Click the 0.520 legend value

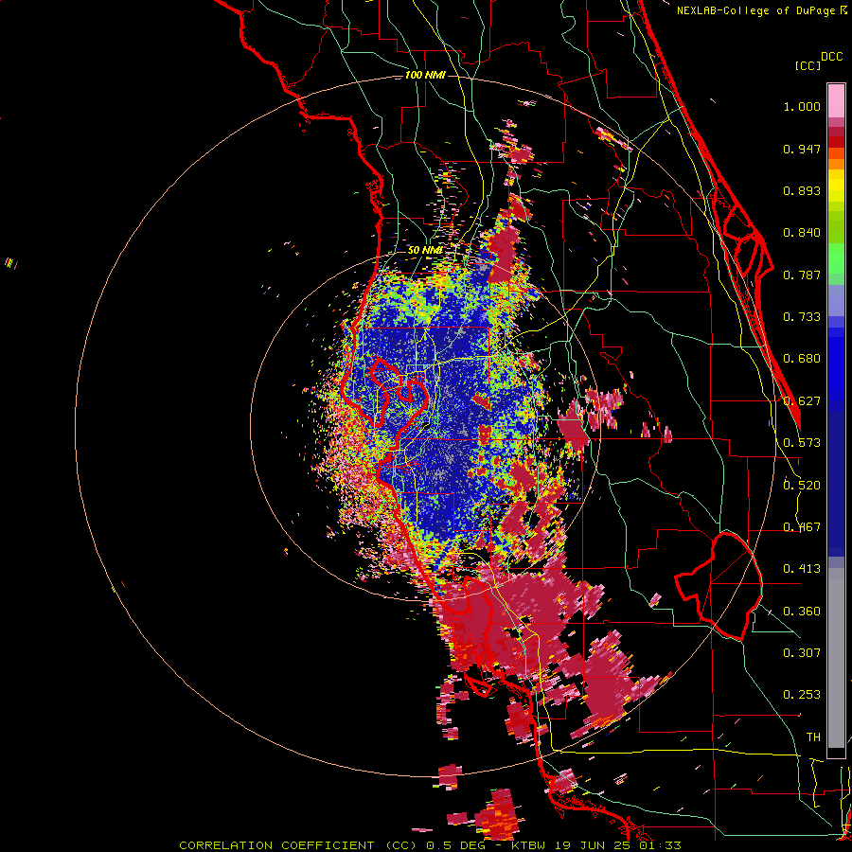tap(802, 485)
